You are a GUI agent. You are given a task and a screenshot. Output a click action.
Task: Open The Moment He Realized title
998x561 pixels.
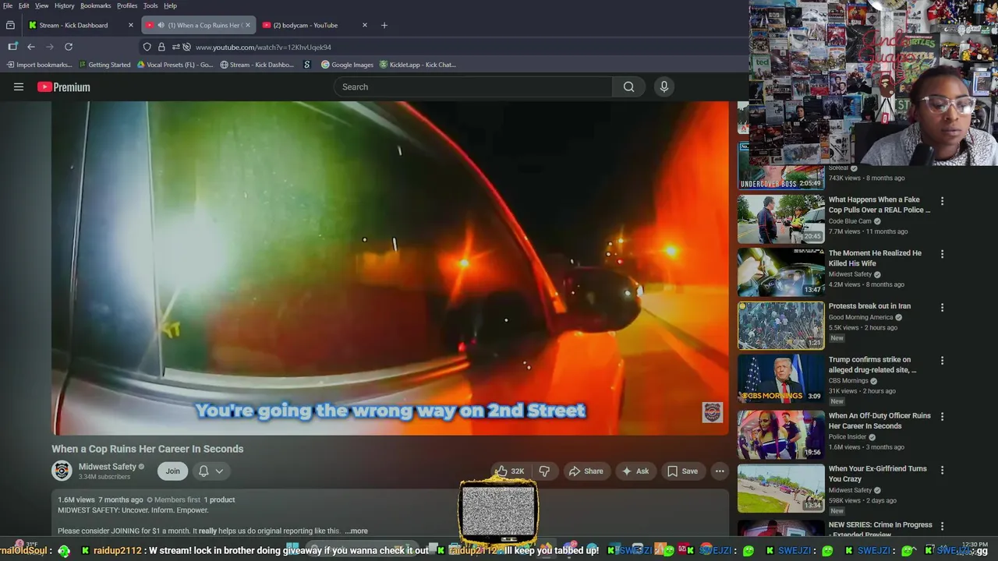point(875,258)
